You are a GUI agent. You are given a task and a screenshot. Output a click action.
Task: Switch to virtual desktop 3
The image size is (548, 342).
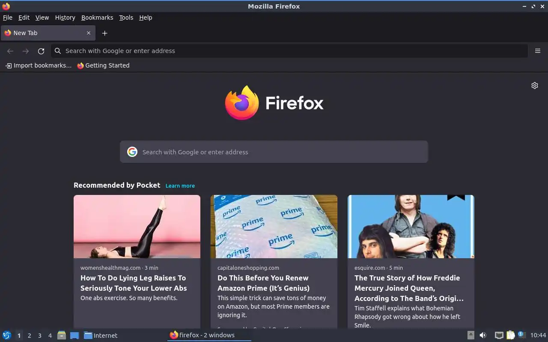[39, 336]
